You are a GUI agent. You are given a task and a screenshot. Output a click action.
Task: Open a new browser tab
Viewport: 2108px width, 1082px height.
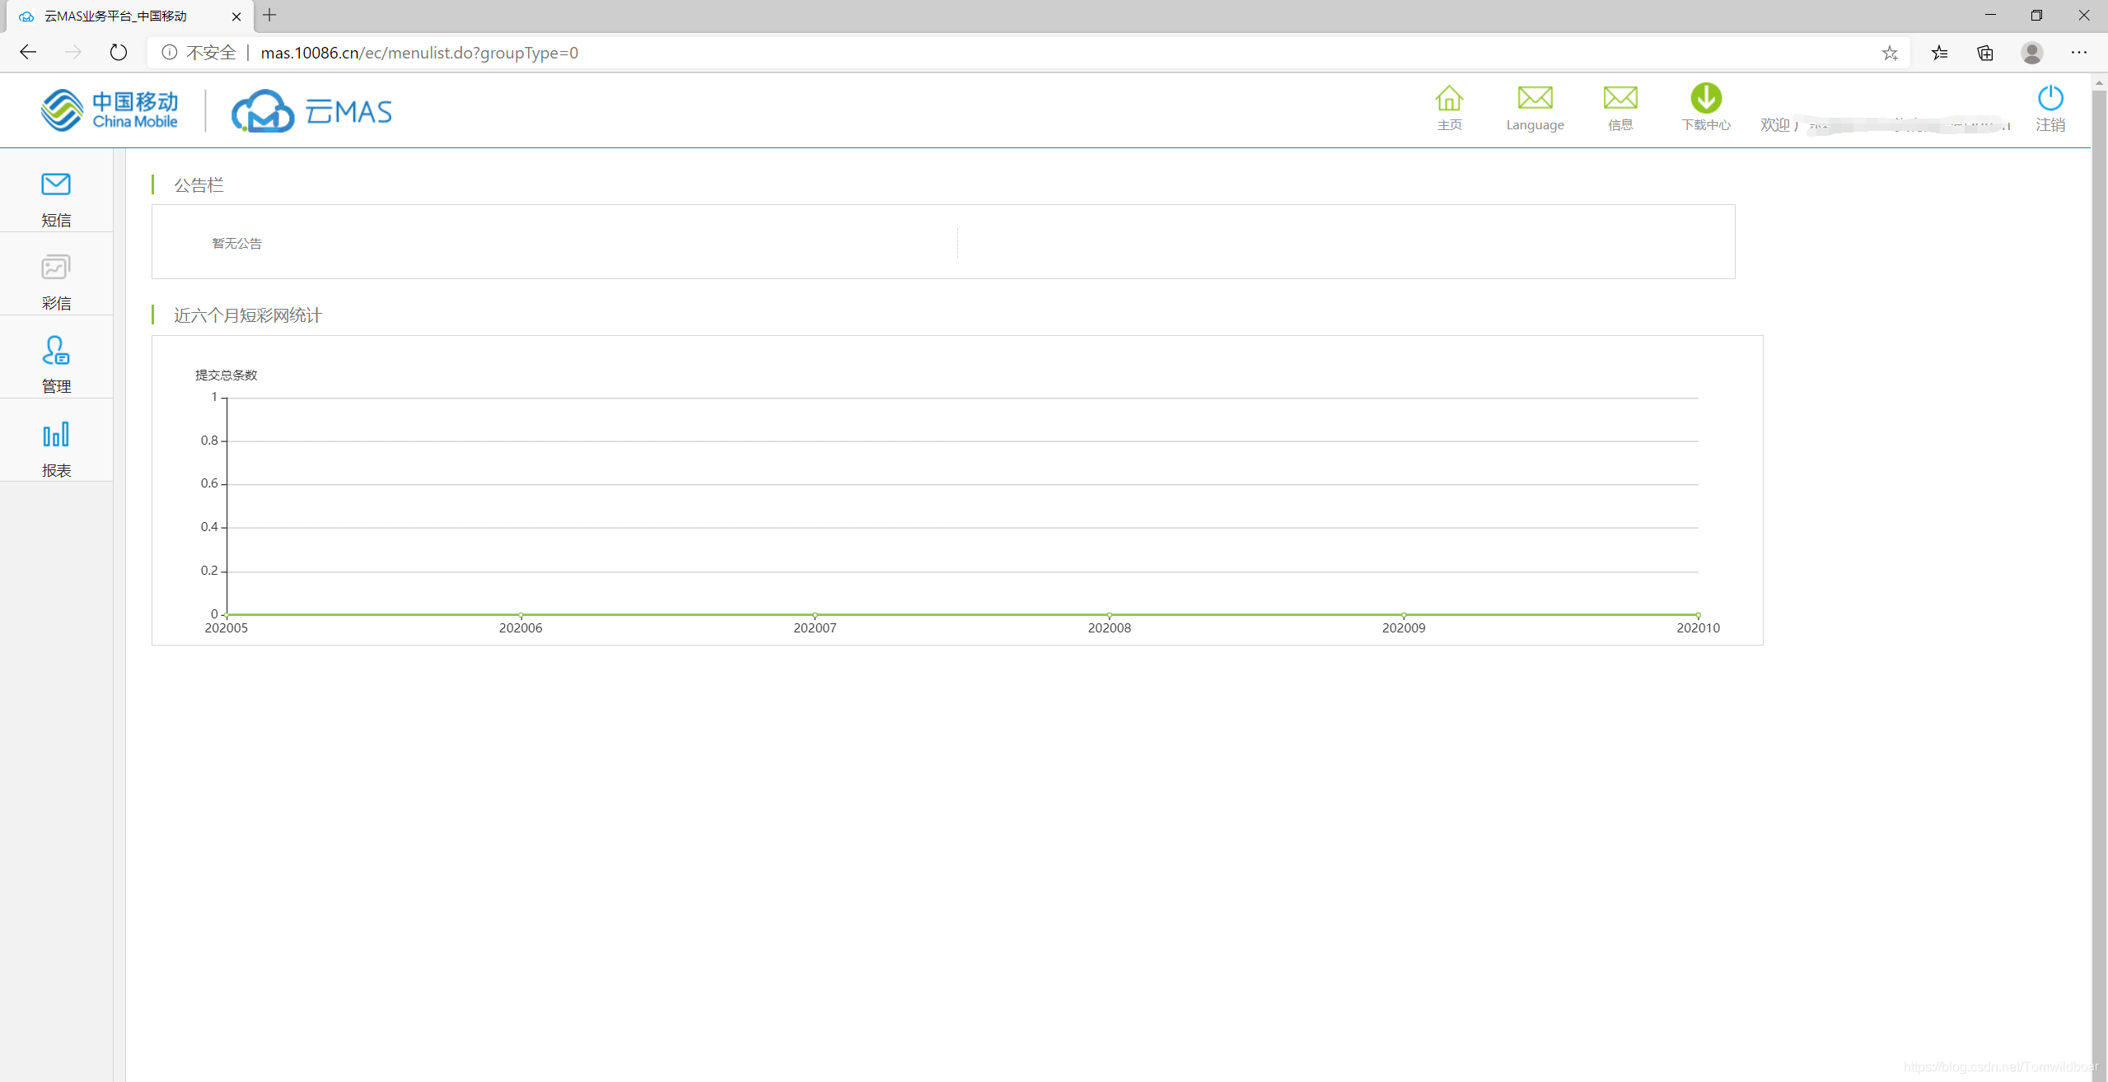click(269, 16)
